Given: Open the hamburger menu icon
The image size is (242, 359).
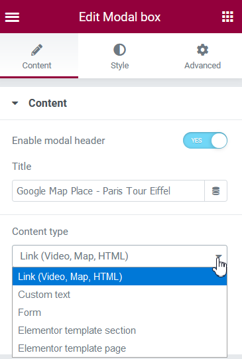Looking at the screenshot, I should (12, 17).
